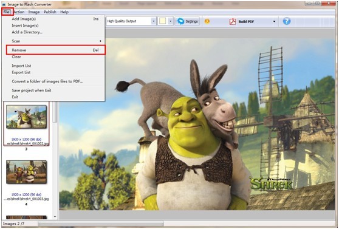339x229 pixels.
Task: Open the Image menu
Action: pos(34,12)
